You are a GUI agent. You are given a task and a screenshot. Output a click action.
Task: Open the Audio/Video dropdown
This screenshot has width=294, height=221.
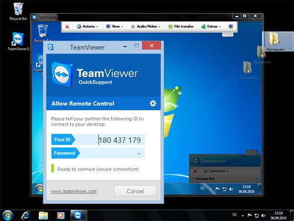point(146,27)
